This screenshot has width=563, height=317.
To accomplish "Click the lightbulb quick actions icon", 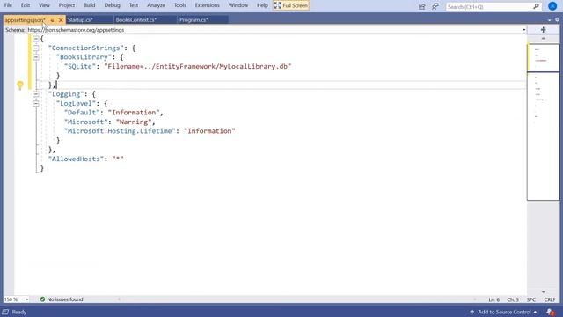I will point(20,85).
